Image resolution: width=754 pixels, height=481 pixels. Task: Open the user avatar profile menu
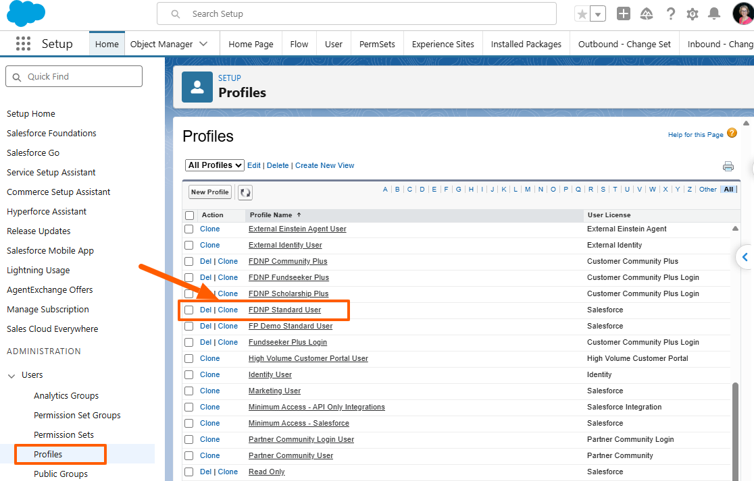743,13
